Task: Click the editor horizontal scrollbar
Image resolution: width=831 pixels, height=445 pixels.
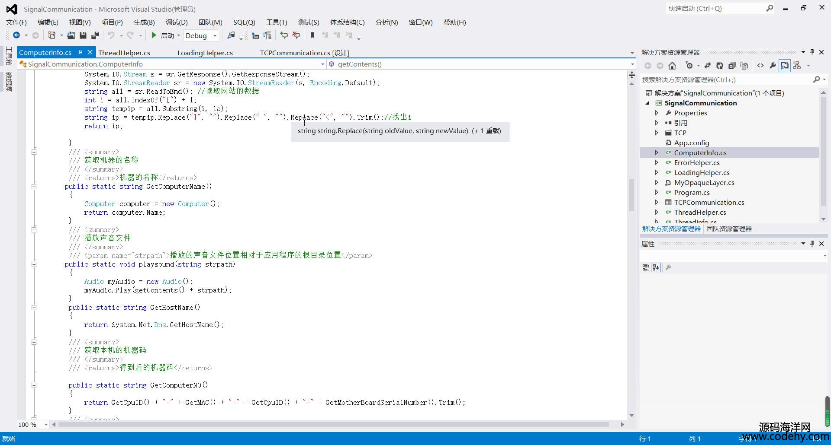Action: click(x=334, y=424)
